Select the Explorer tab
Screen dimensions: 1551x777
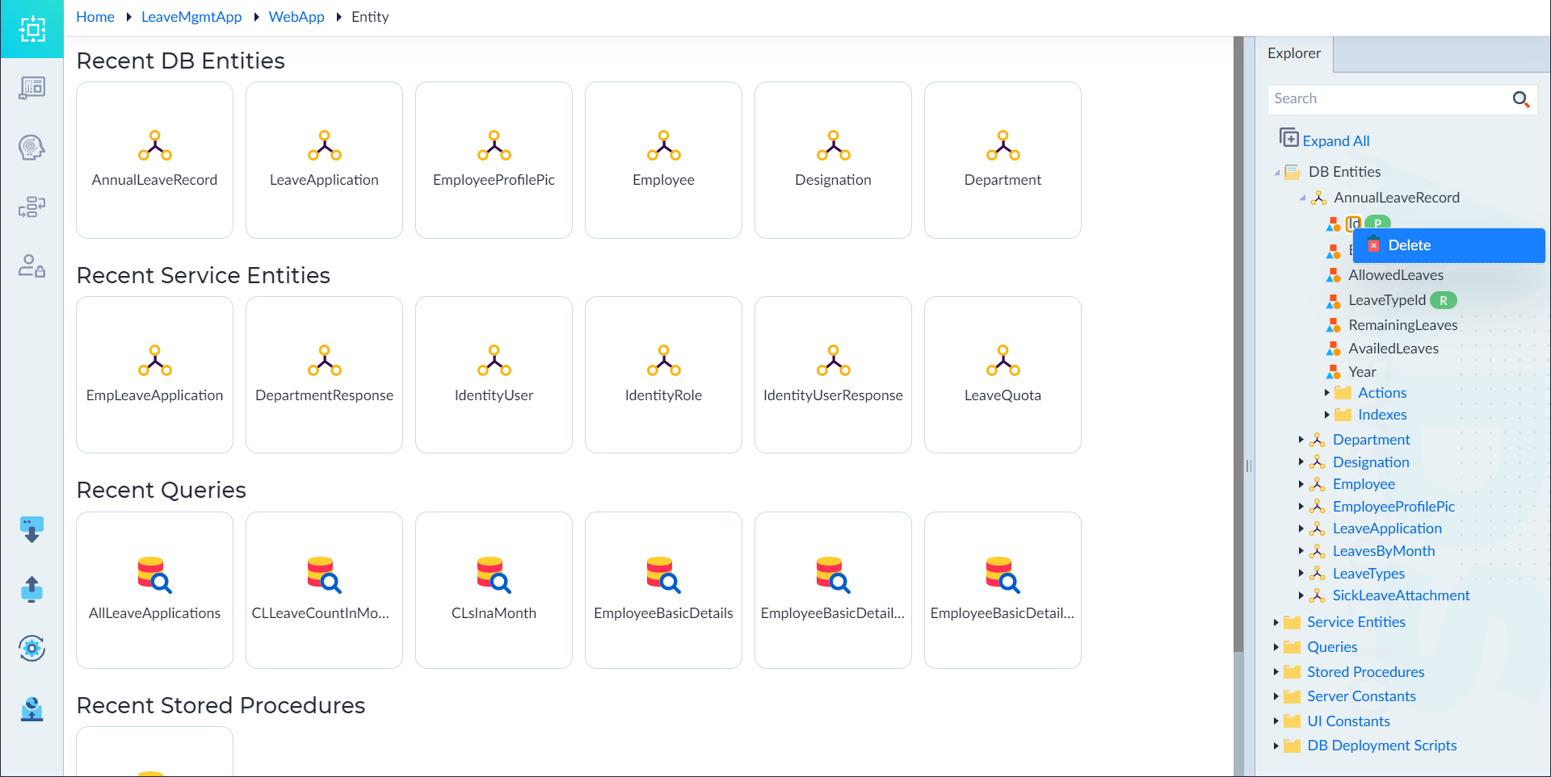pos(1293,54)
